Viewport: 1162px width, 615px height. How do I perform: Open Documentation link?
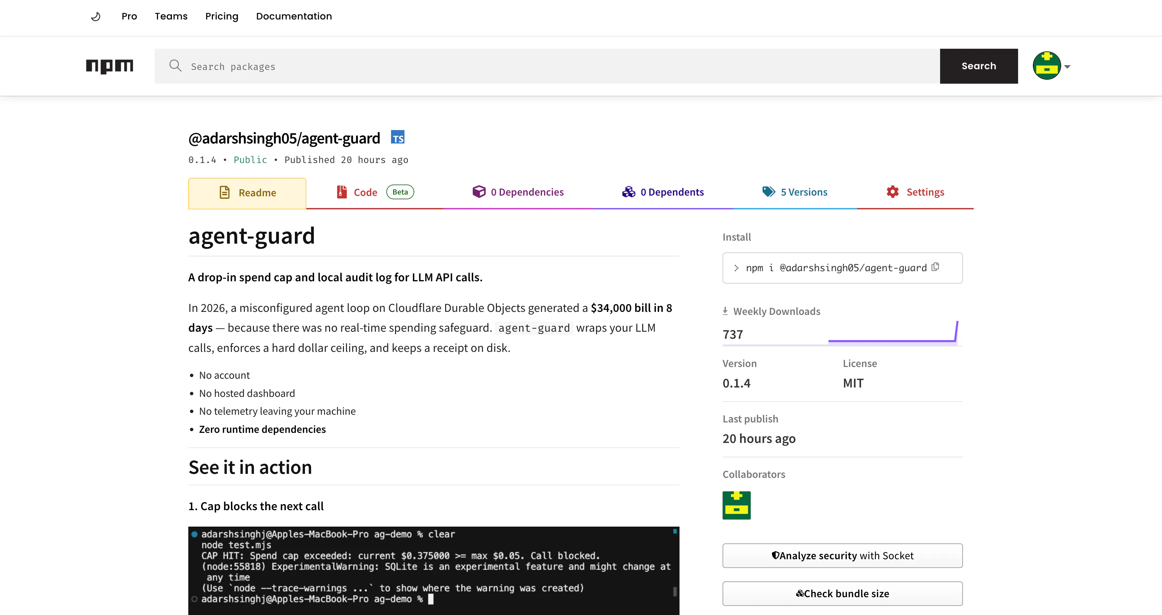click(294, 16)
